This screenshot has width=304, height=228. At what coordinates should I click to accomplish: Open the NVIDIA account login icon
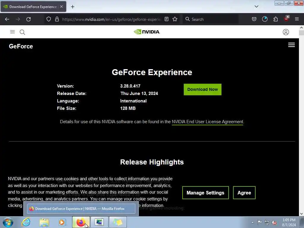click(286, 32)
